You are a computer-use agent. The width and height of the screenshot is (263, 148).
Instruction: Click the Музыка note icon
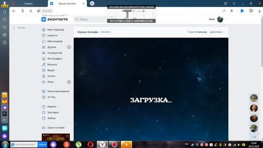click(44, 65)
